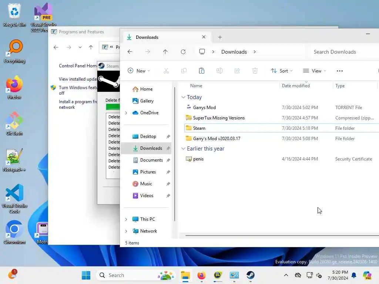The width and height of the screenshot is (379, 284).
Task: Collapse the Earlier this year group
Action: tap(183, 149)
